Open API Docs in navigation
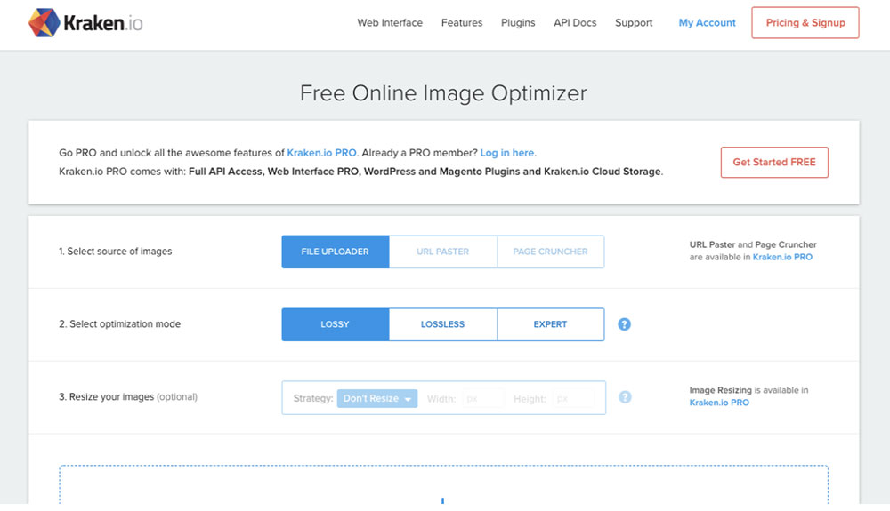The height and width of the screenshot is (511, 890). tap(575, 22)
